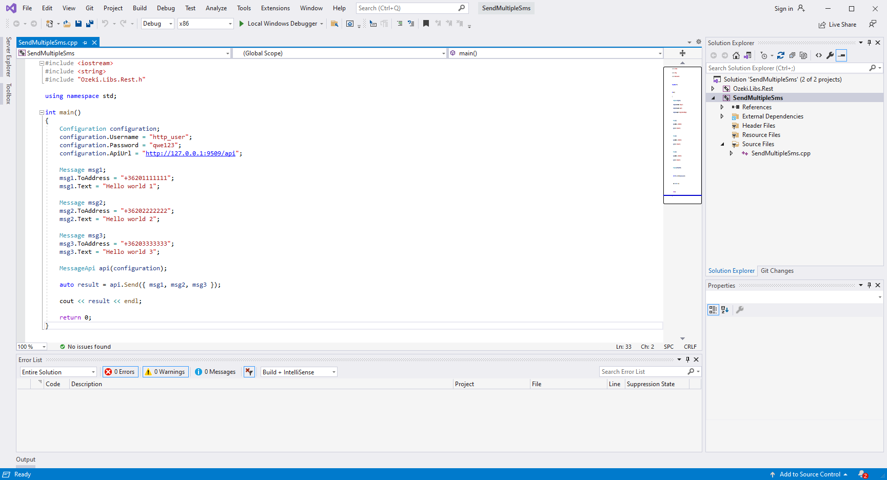Screen dimensions: 887x480
Task: Click the Categorized icon in Properties panel
Action: (713, 310)
